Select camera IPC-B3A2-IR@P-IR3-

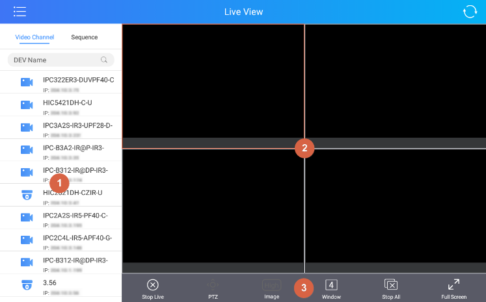point(61,150)
